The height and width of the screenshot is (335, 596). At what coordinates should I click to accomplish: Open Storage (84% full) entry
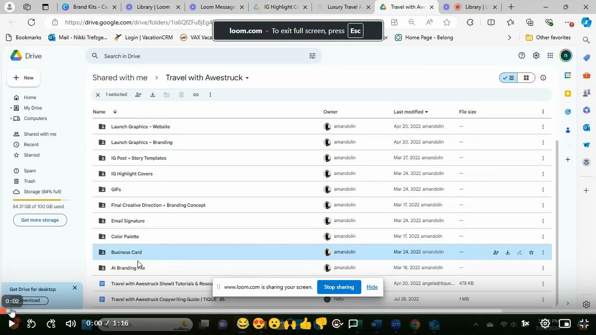coord(42,192)
